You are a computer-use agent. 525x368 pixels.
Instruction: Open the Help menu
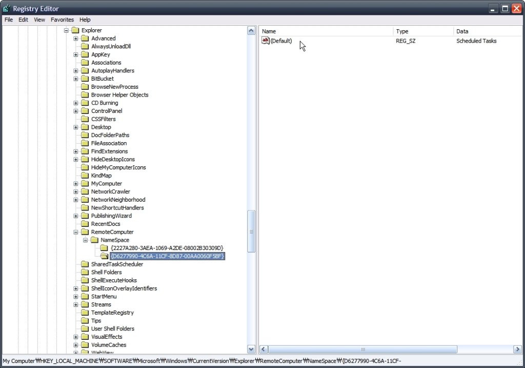tap(85, 20)
